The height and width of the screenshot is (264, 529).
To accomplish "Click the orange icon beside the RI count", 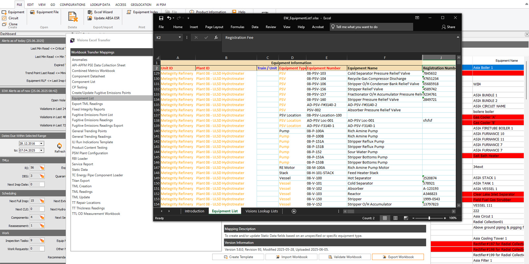I will (42, 168).
